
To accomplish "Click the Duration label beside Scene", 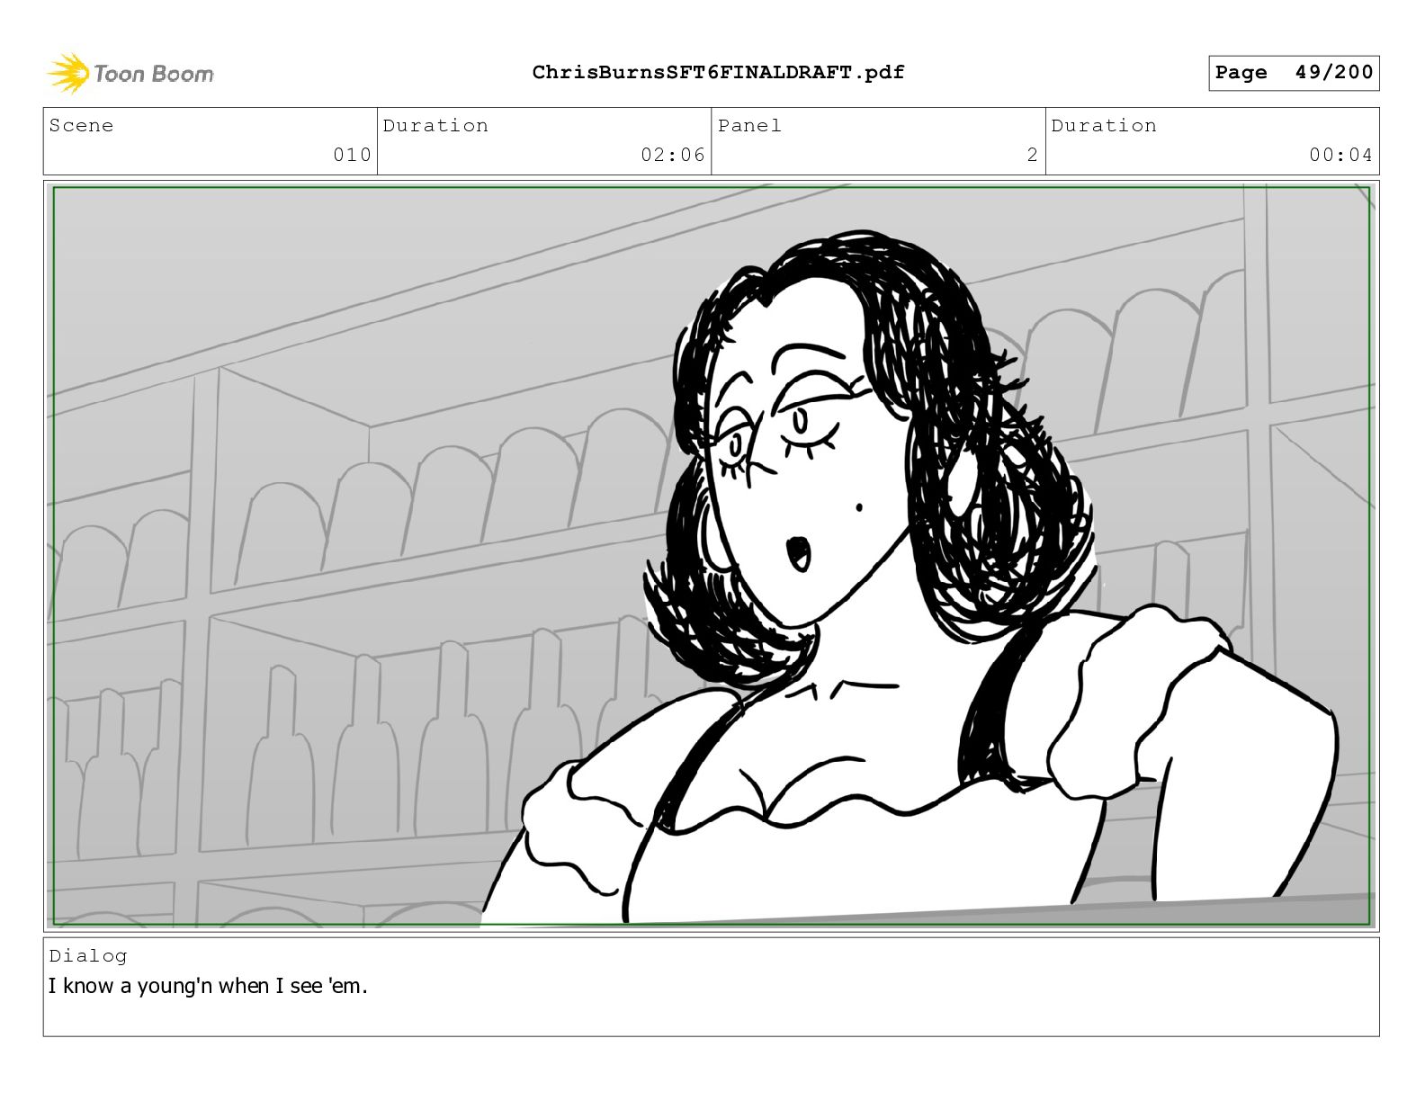I will (435, 126).
